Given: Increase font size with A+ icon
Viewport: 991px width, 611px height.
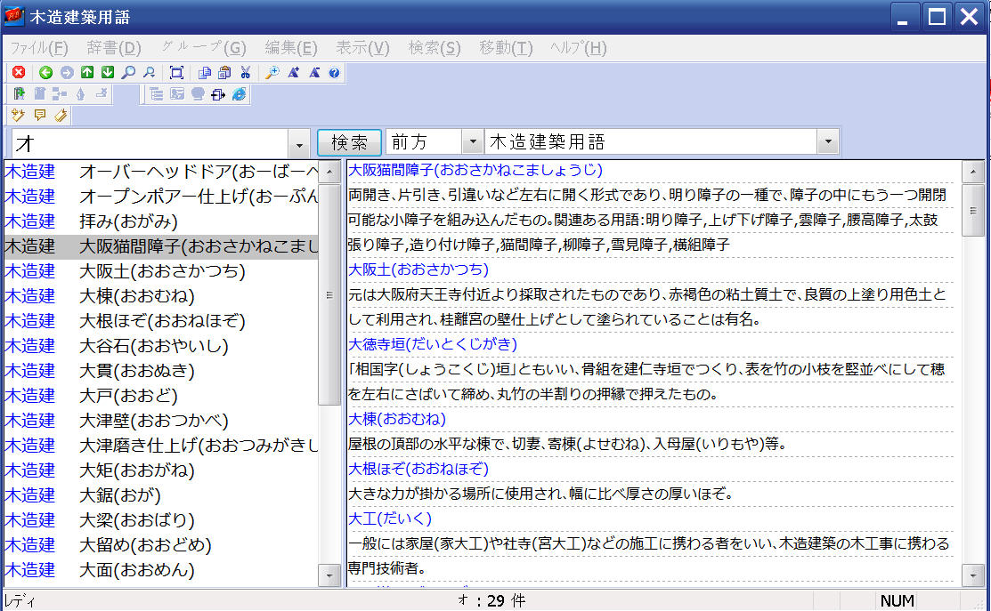Looking at the screenshot, I should [x=293, y=73].
